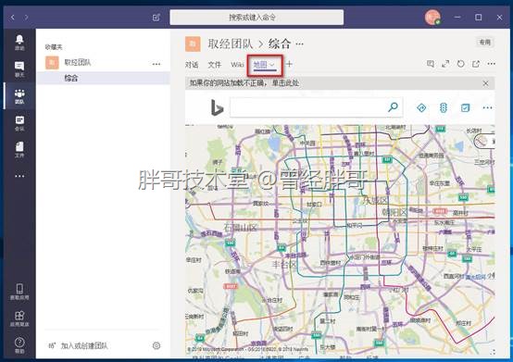The width and height of the screenshot is (513, 362).
Task: Open the Activity bell in sidebar
Action: point(19,43)
